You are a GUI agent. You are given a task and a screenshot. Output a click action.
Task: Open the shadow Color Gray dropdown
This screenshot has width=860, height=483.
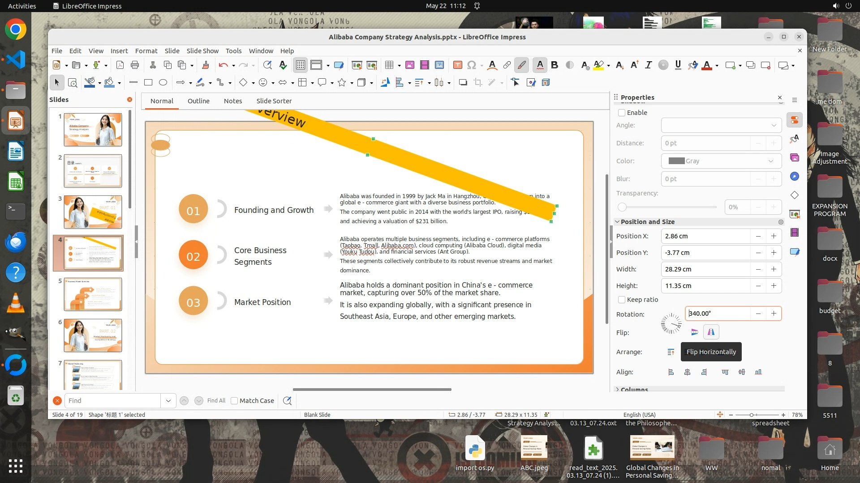coord(721,161)
